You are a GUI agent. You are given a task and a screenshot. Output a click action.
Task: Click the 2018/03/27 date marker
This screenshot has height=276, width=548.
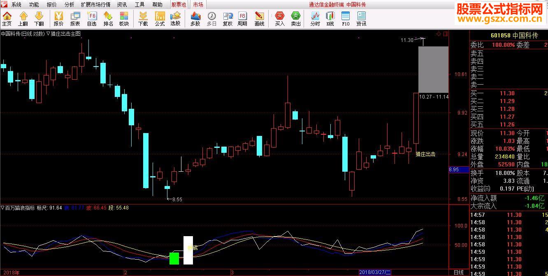(x=375, y=272)
